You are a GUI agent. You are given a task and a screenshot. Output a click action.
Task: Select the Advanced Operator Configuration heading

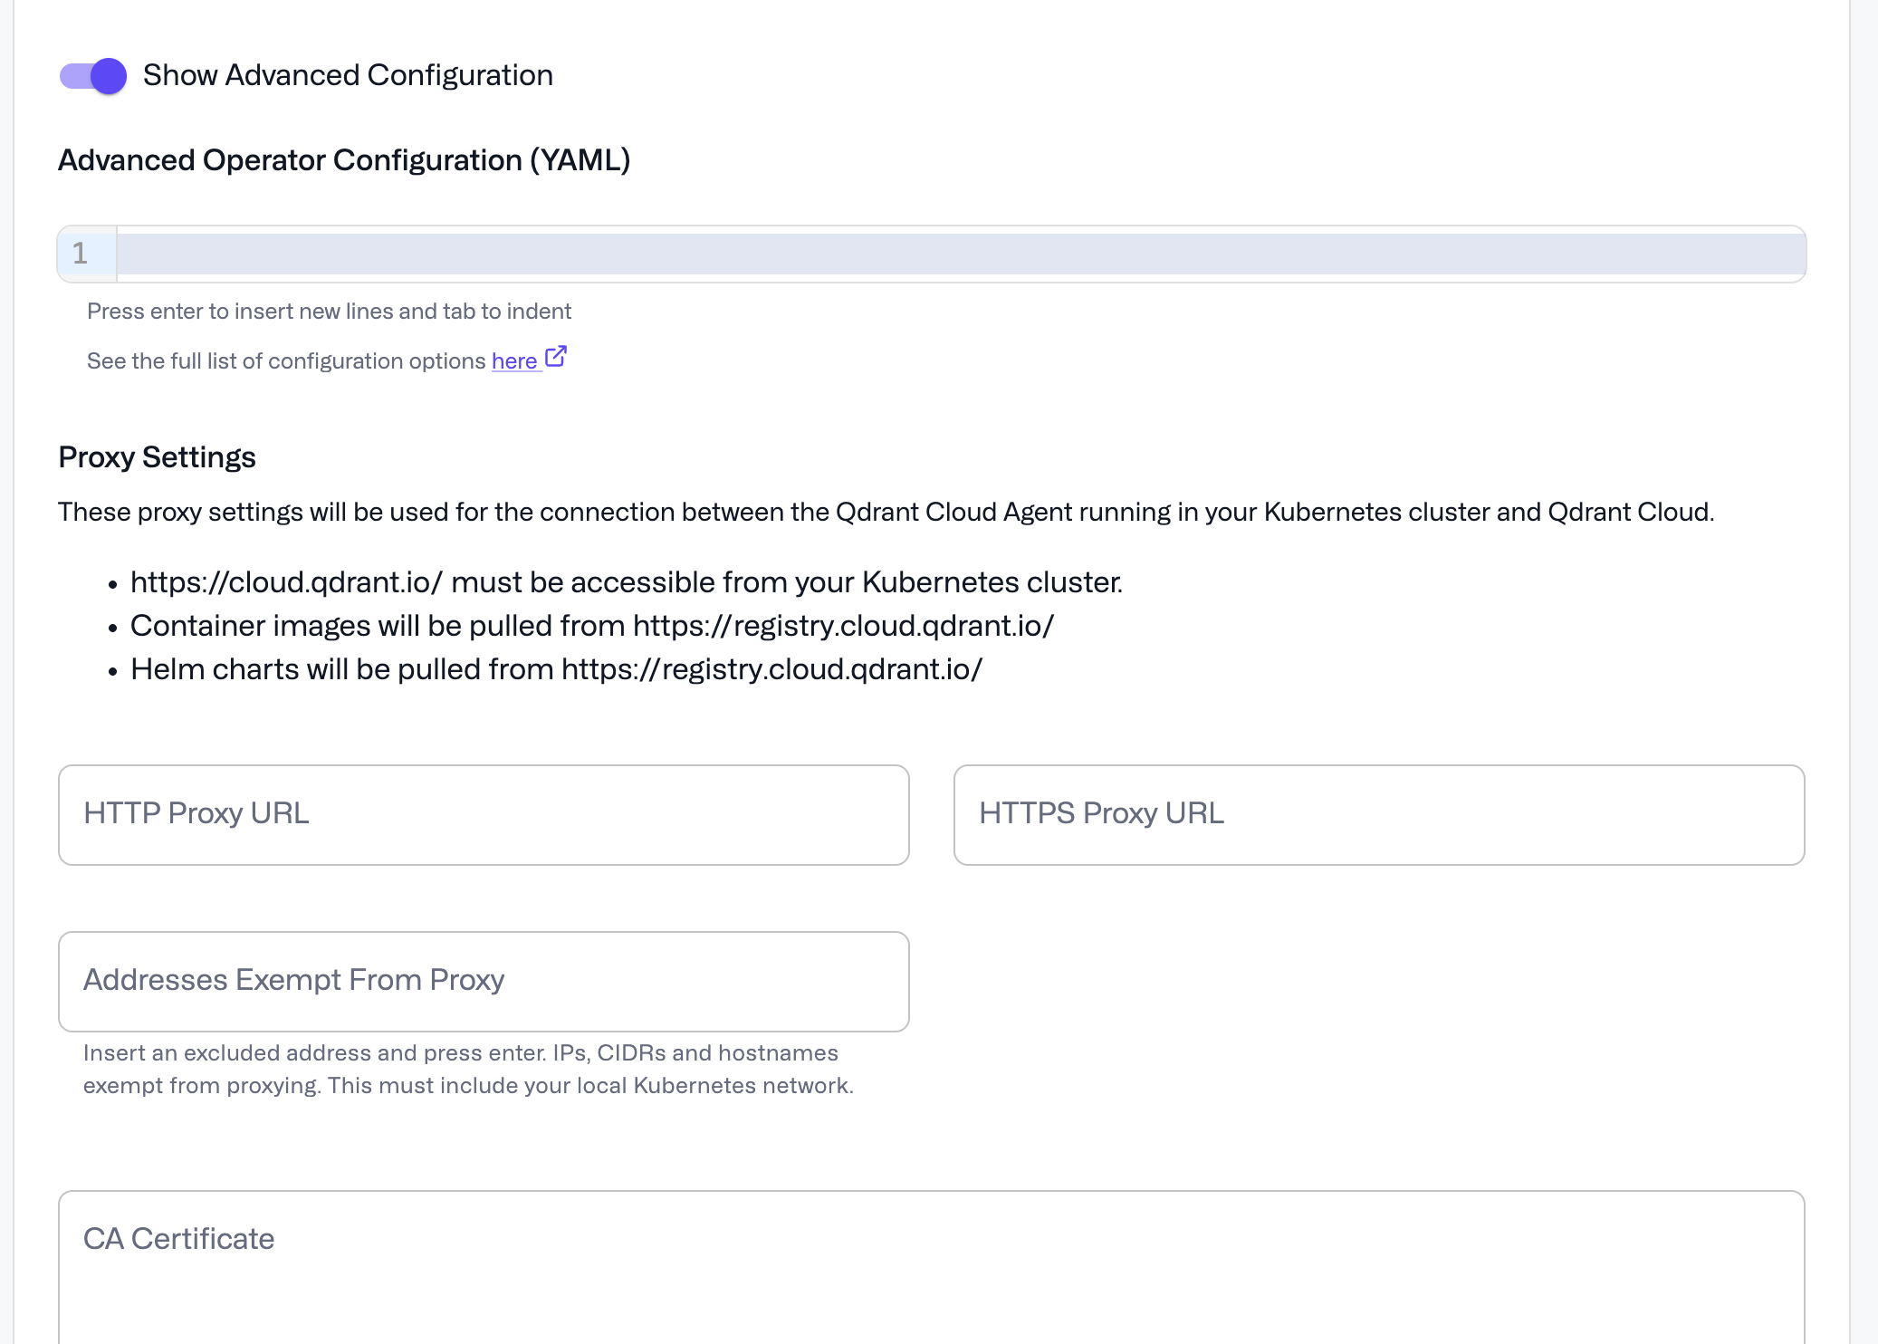344,159
